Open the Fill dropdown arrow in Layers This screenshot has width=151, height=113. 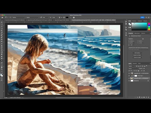pyautogui.click(x=146, y=71)
